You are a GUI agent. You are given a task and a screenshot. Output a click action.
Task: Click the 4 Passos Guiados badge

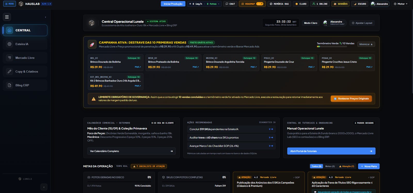364,123
